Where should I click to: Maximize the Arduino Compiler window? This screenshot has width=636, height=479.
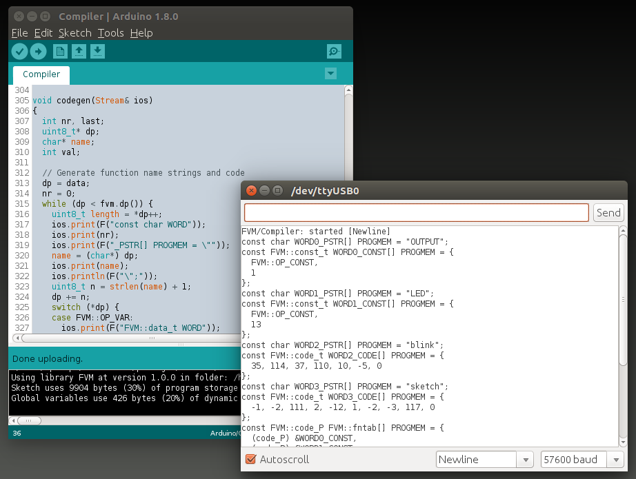[46, 17]
